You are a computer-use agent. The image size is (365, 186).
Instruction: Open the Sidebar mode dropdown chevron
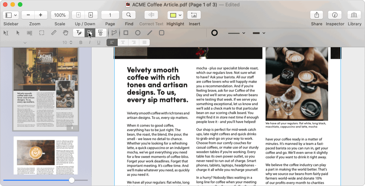click(x=16, y=15)
